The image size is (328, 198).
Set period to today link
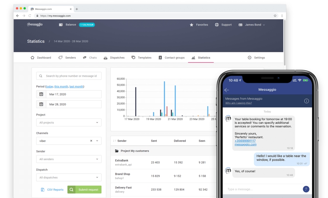coord(50,87)
